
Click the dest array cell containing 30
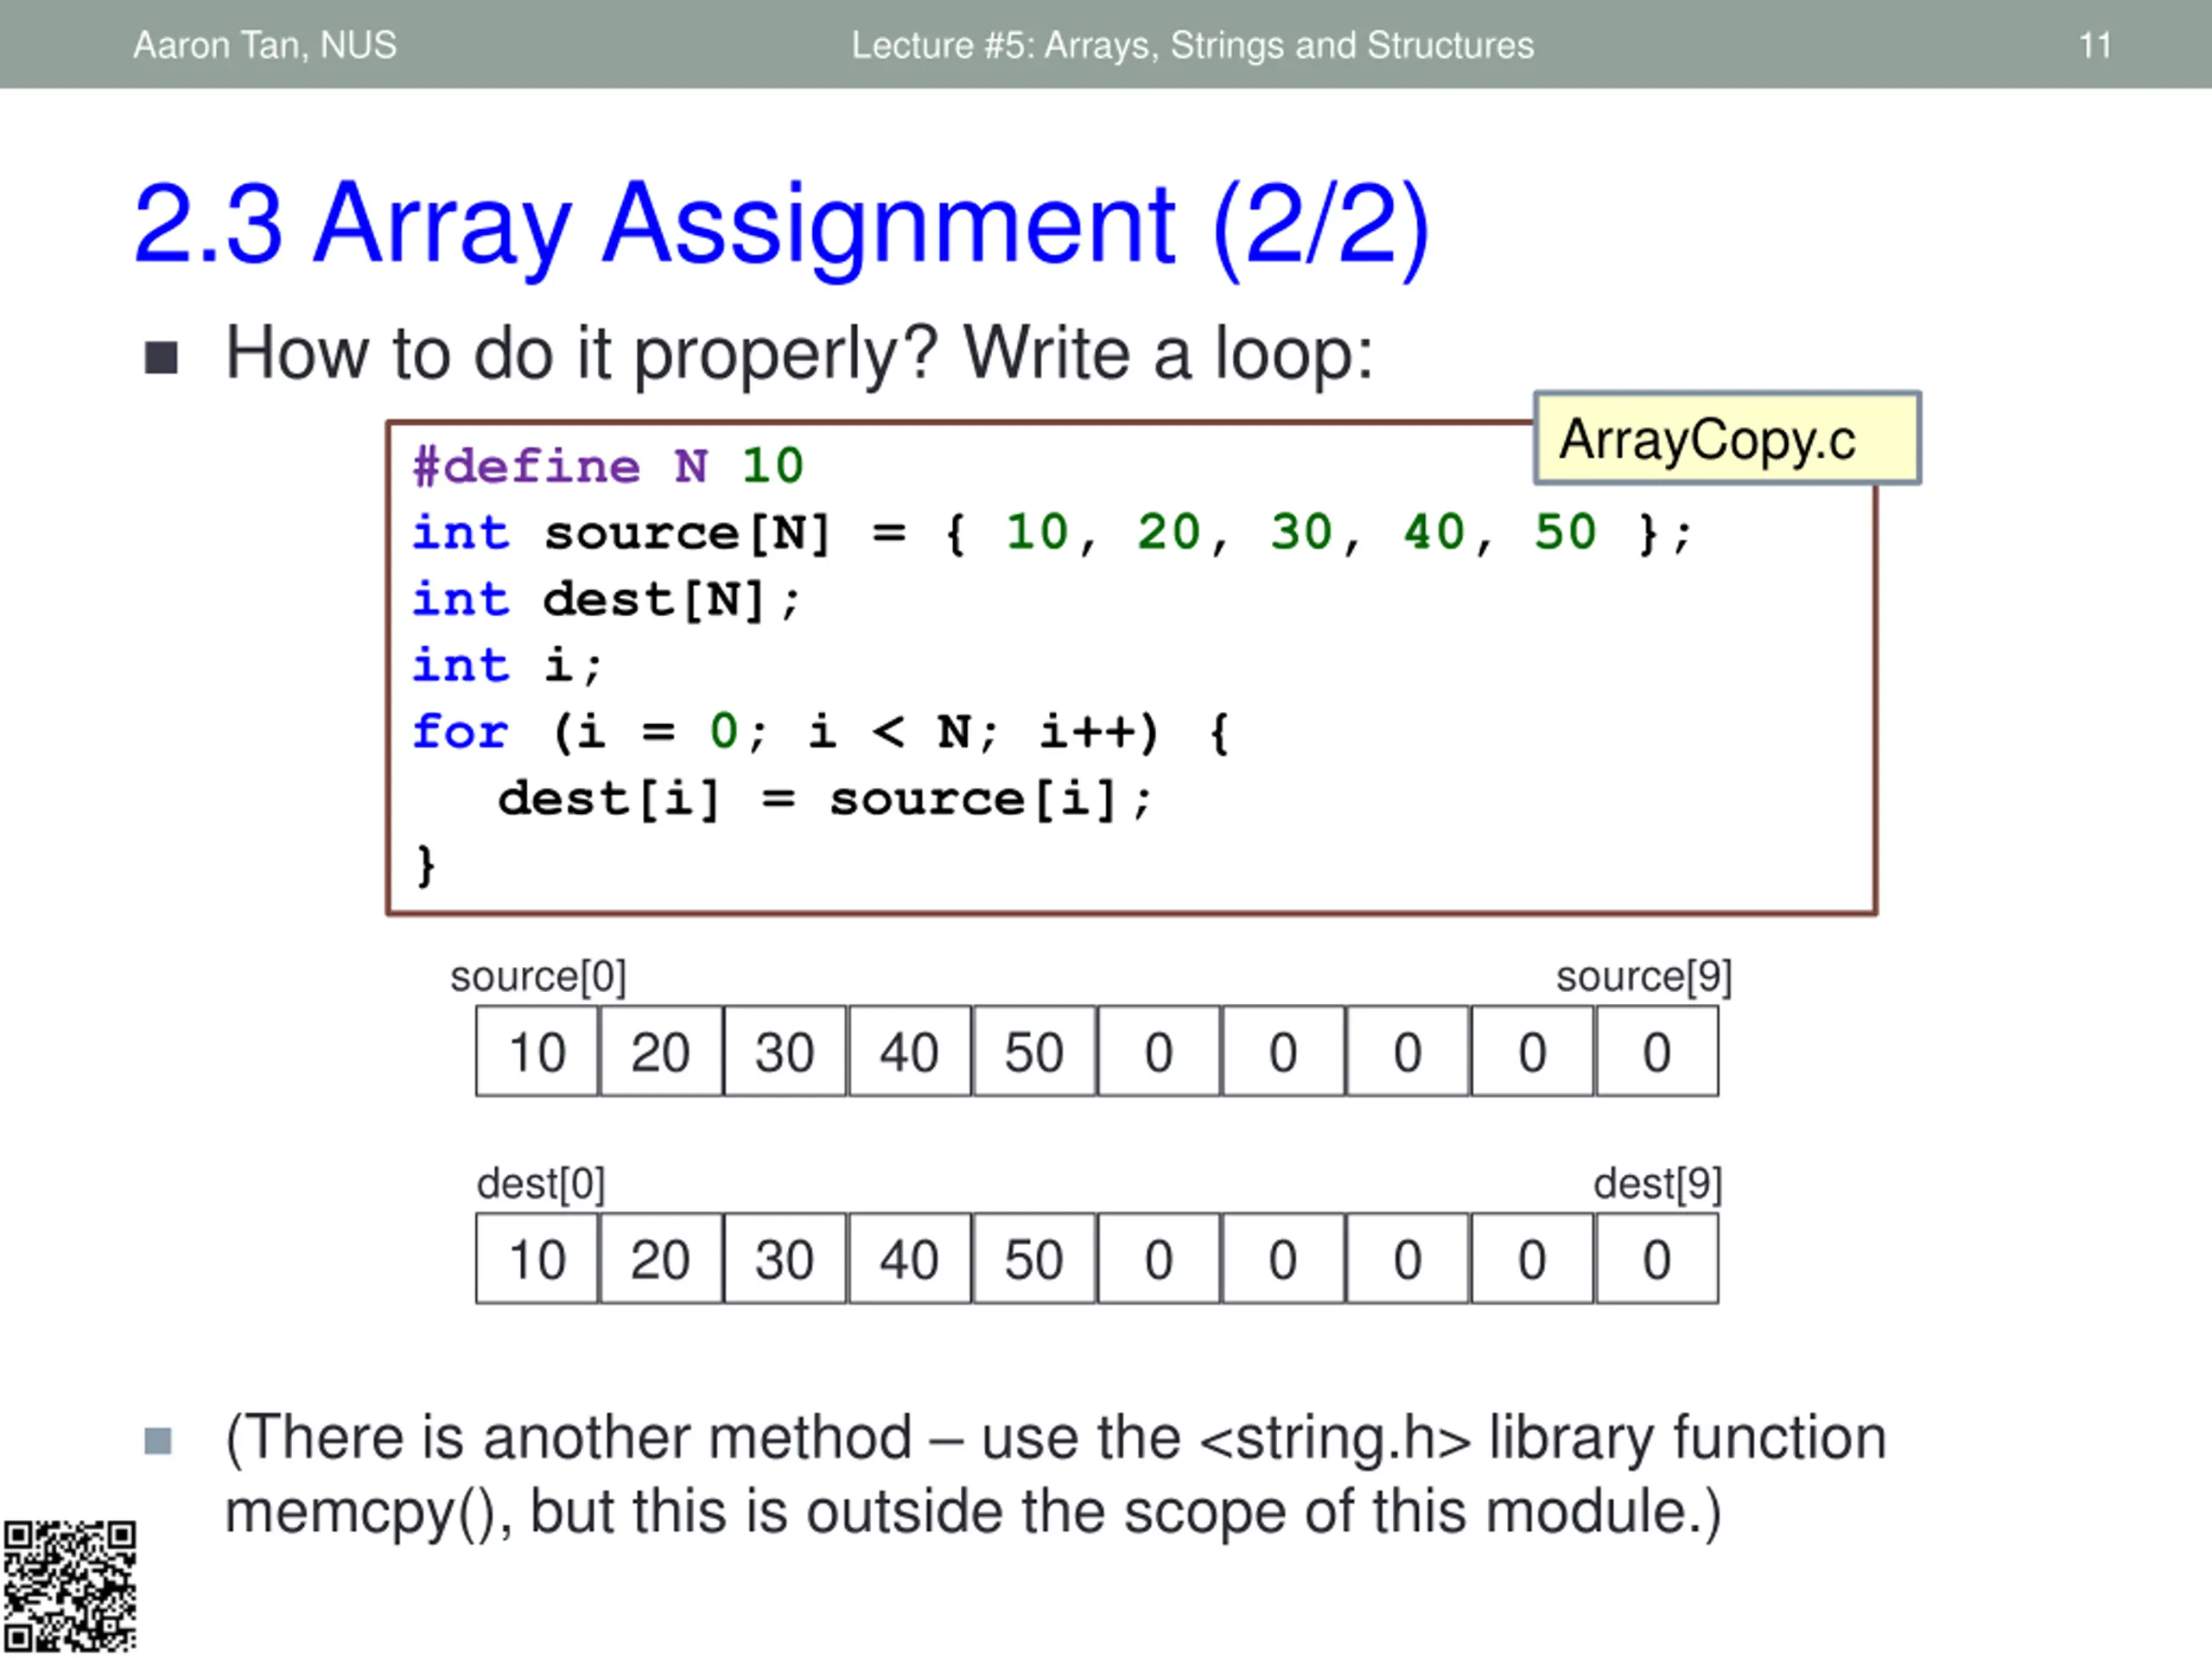(x=785, y=1258)
